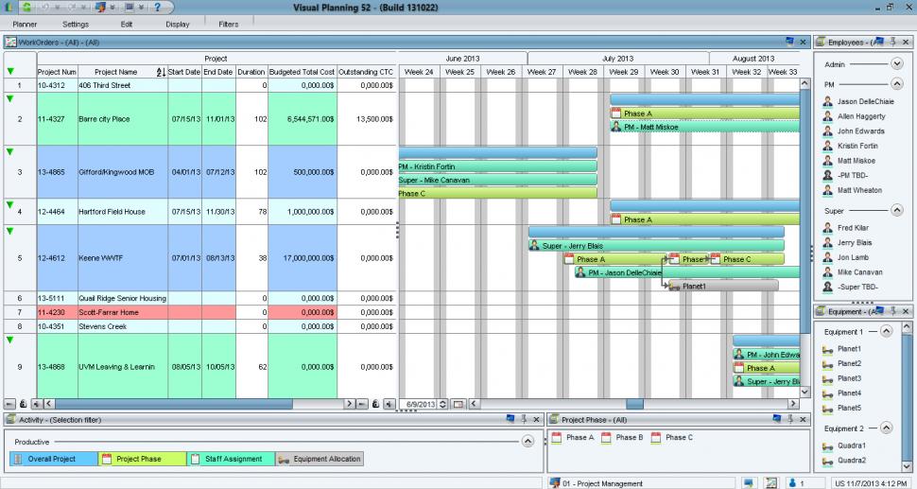917x489 pixels.
Task: Select Planet3 equipment in the Equipment panel
Action: click(848, 378)
